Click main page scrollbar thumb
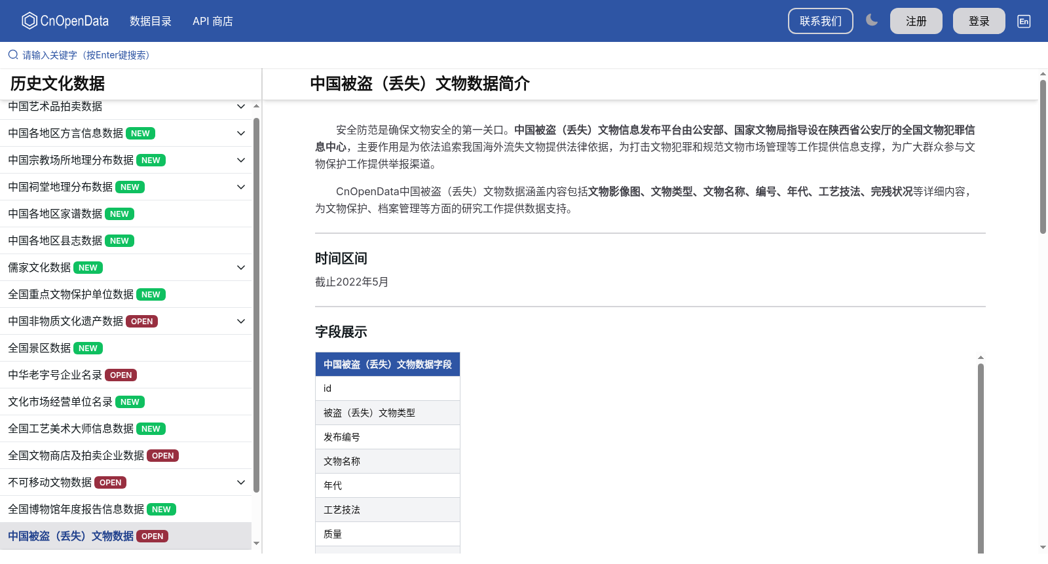Viewport: 1048px width, 564px height. tap(1043, 157)
